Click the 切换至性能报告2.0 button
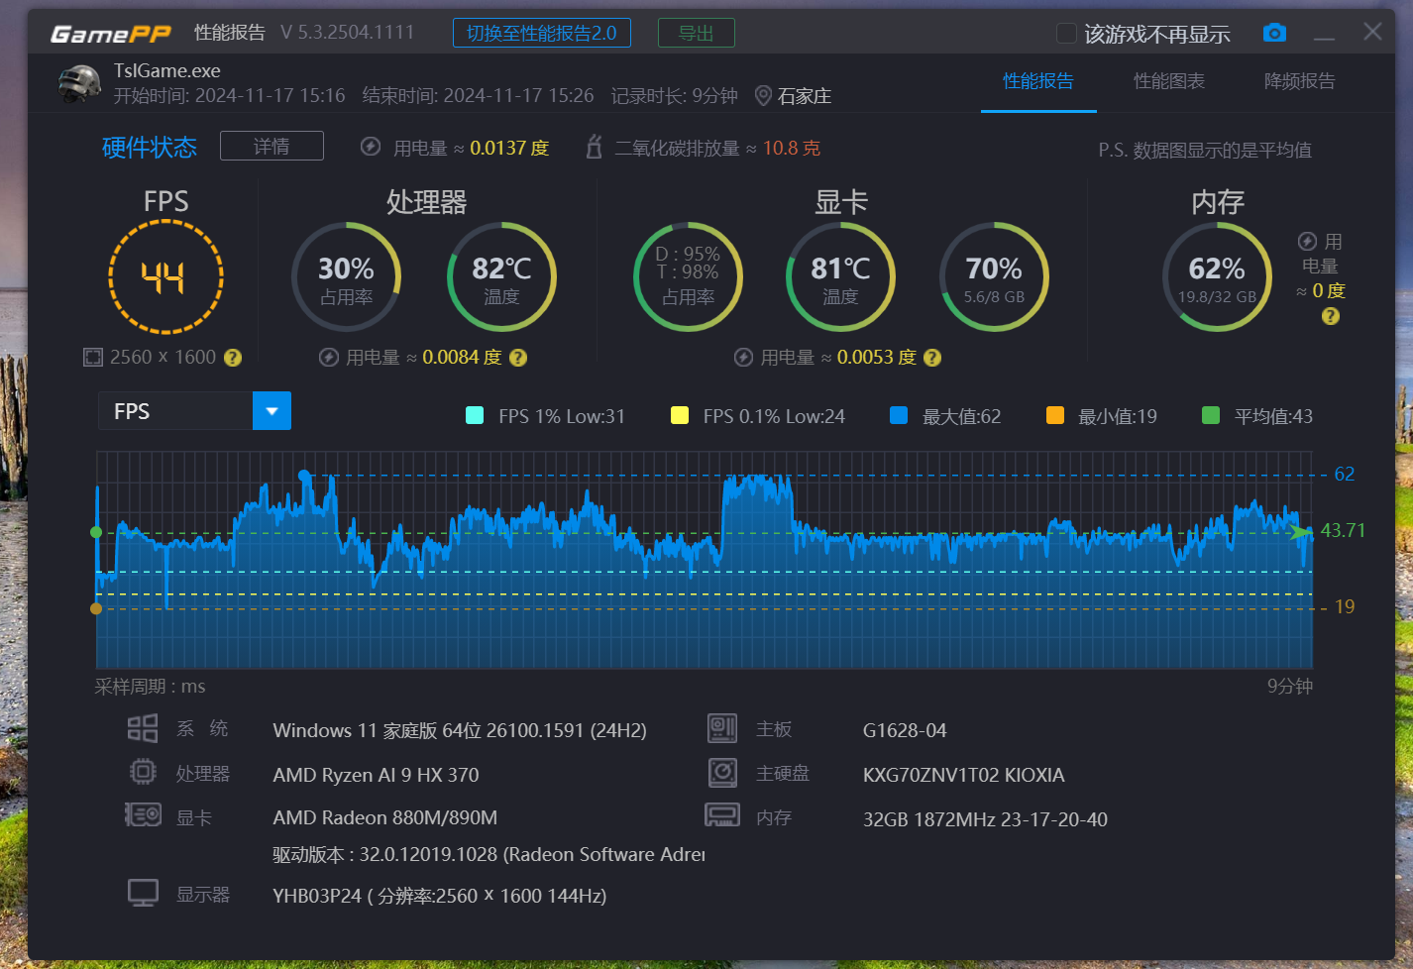Screen dimensions: 1413x969 [542, 33]
